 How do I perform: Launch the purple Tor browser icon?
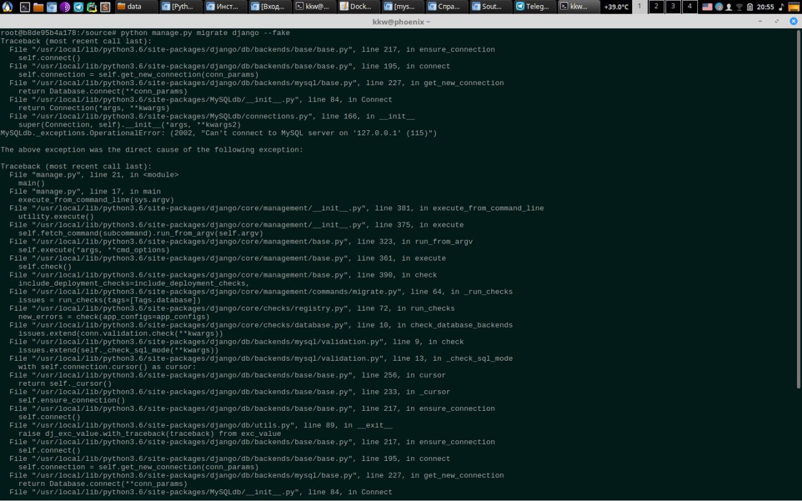click(65, 7)
